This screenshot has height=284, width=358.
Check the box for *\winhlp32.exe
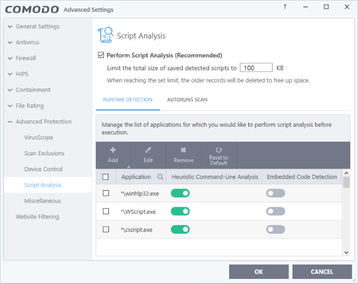[106, 193]
